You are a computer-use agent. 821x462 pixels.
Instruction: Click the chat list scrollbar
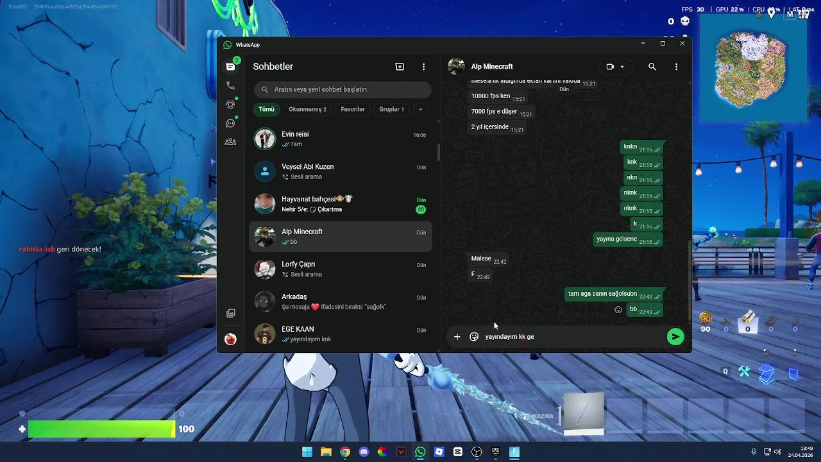(x=439, y=151)
